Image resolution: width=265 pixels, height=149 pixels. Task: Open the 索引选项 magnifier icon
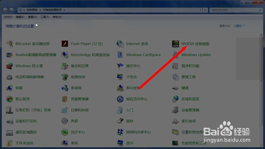pyautogui.click(x=175, y=121)
